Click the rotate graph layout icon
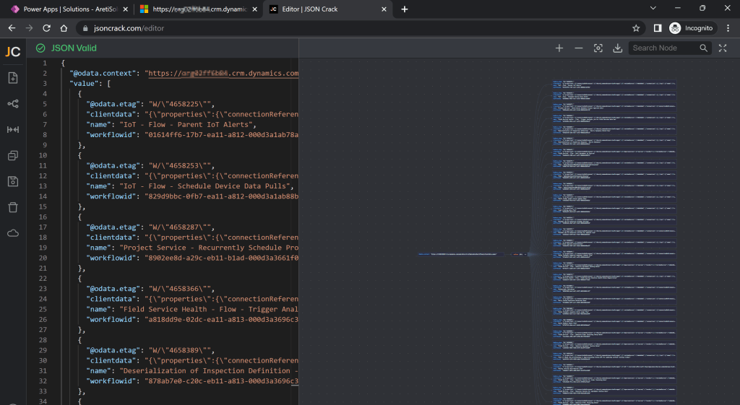Viewport: 740px width, 405px height. (x=13, y=104)
